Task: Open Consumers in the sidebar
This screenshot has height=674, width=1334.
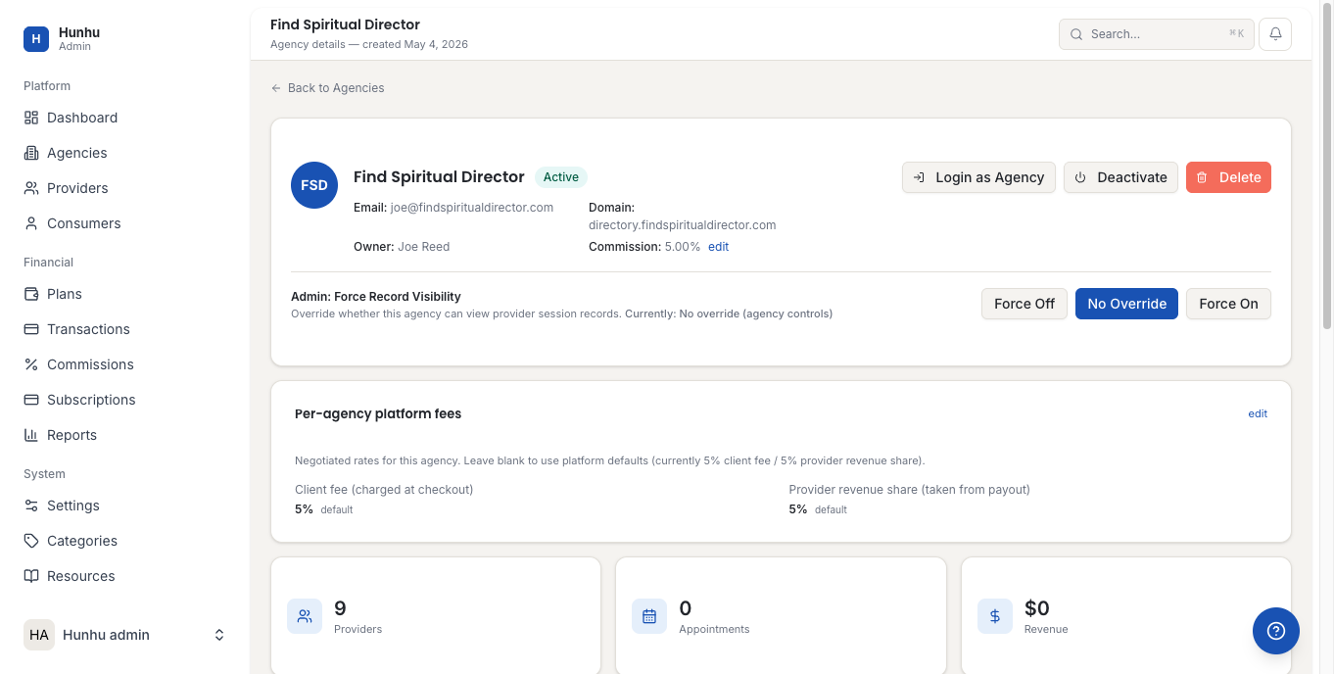Action: click(x=124, y=223)
